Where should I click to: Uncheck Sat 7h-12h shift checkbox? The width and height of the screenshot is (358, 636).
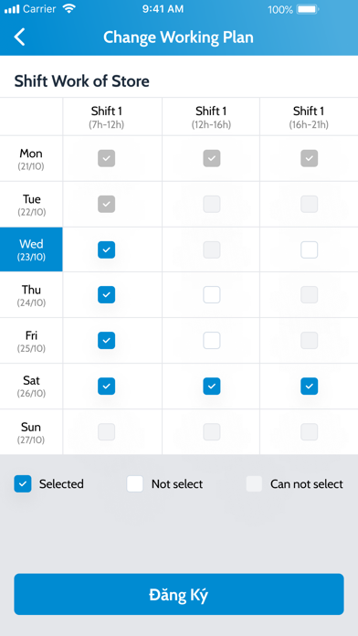(106, 387)
